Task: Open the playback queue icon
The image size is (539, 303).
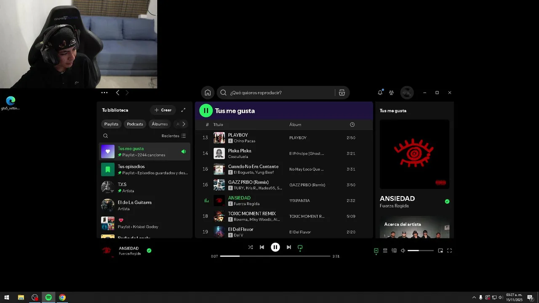Action: click(385, 250)
